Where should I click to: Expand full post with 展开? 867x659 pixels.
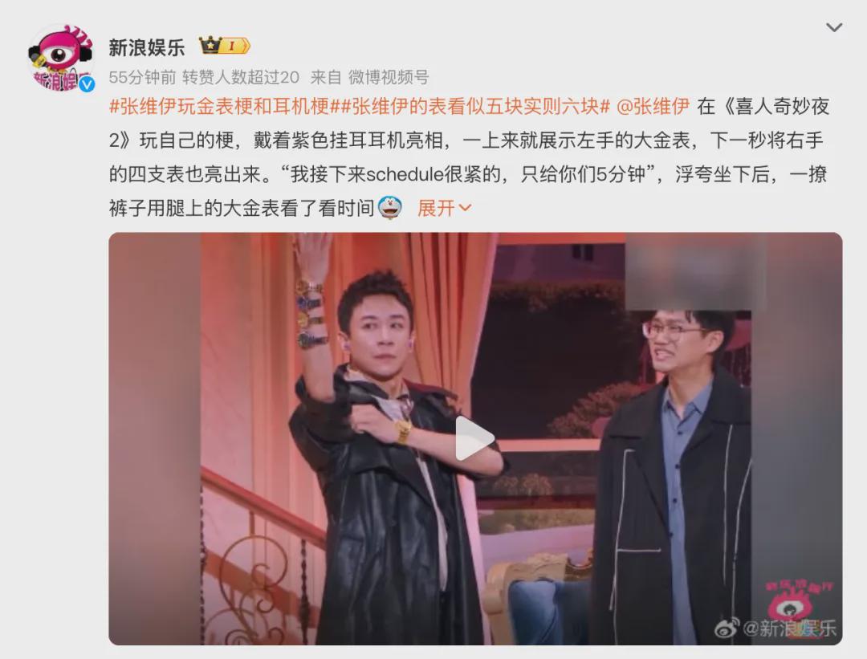pyautogui.click(x=436, y=208)
